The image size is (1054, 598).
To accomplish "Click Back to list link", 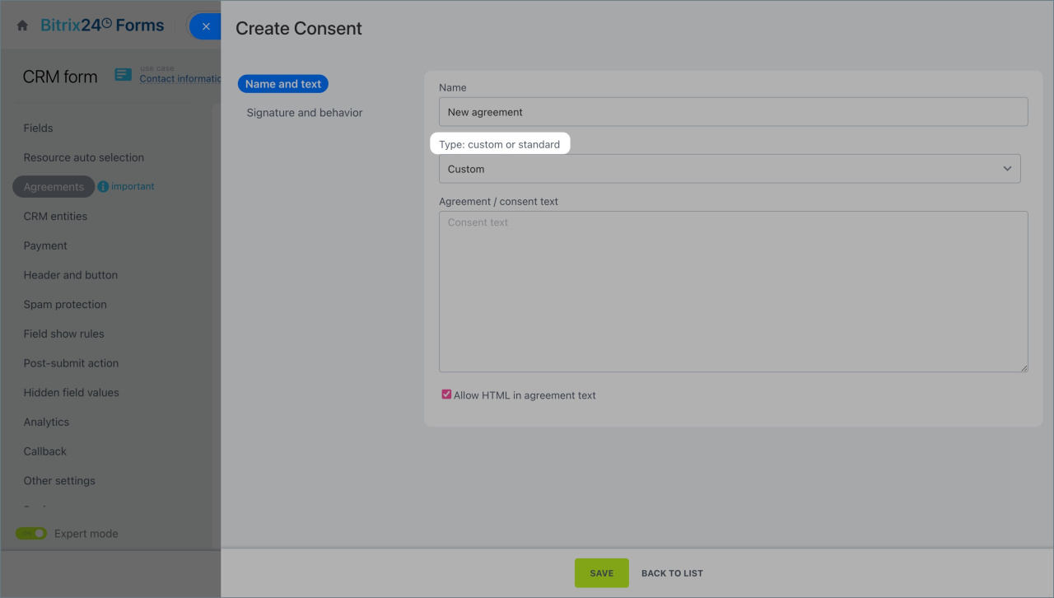I will 672,573.
